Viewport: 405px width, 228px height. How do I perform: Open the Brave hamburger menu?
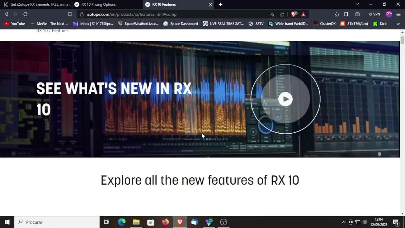[398, 14]
